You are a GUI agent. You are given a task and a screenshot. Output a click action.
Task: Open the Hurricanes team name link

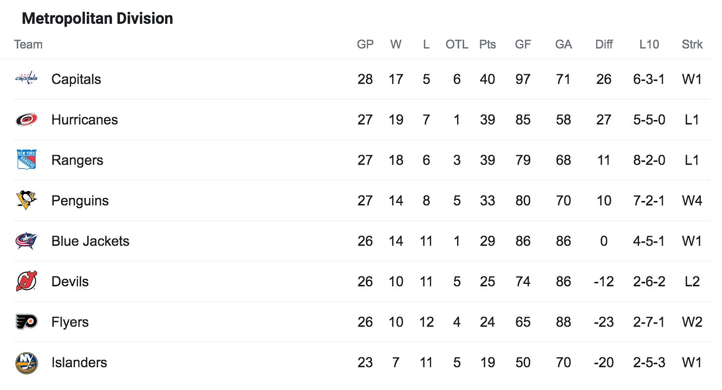84,120
